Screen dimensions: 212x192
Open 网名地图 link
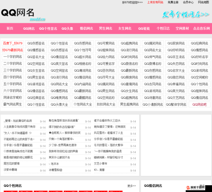pos(204,3)
